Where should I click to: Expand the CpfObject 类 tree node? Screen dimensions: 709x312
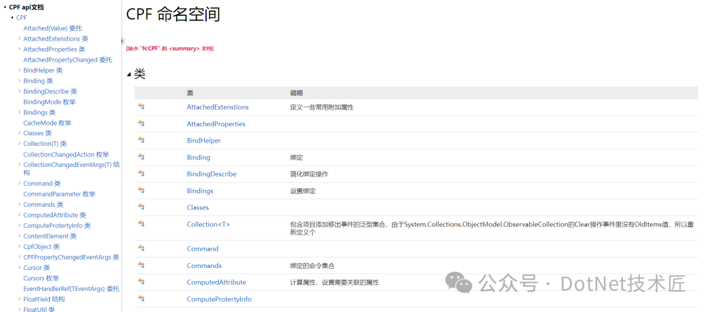[x=19, y=246]
